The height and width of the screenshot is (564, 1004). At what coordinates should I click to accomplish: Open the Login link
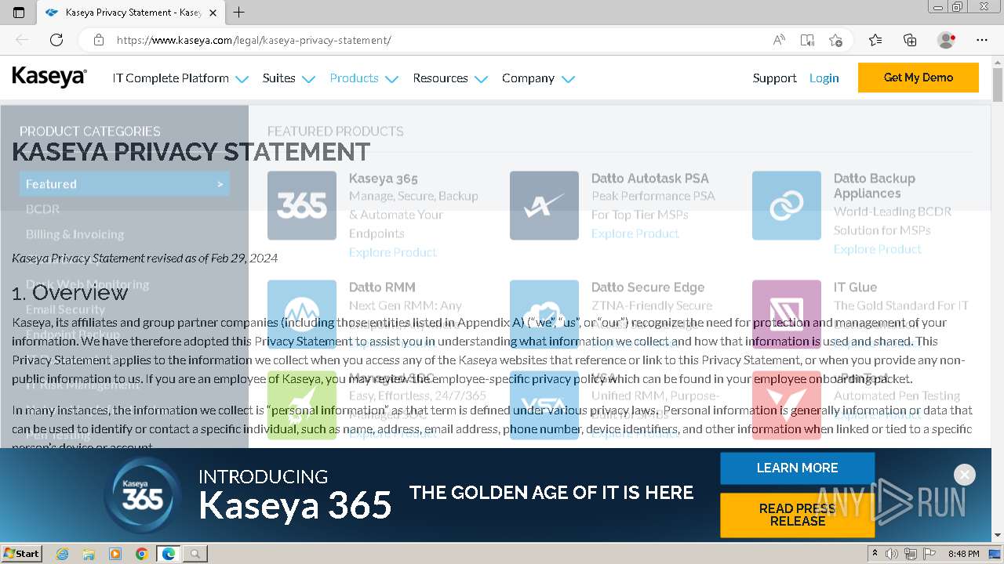[x=824, y=78]
